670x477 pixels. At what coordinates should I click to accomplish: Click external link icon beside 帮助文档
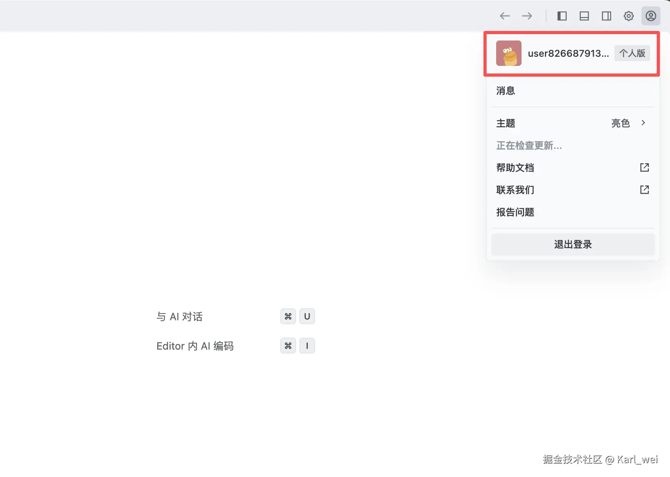pos(645,167)
